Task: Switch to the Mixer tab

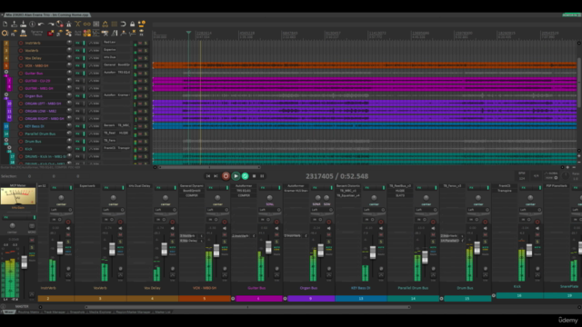Action: tap(8, 312)
